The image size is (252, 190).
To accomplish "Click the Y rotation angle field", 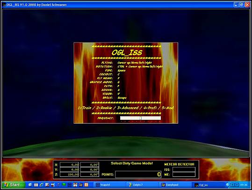I will [89, 169].
